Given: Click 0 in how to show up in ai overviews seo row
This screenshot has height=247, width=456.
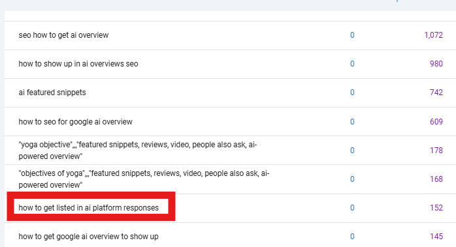Looking at the screenshot, I should [352, 64].
